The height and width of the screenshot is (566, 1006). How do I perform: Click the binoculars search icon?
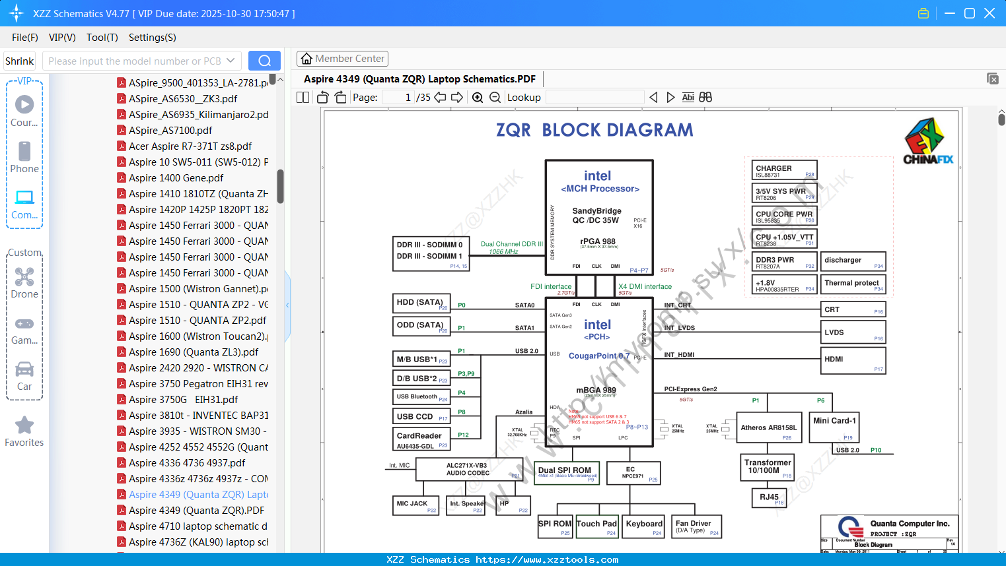[705, 97]
